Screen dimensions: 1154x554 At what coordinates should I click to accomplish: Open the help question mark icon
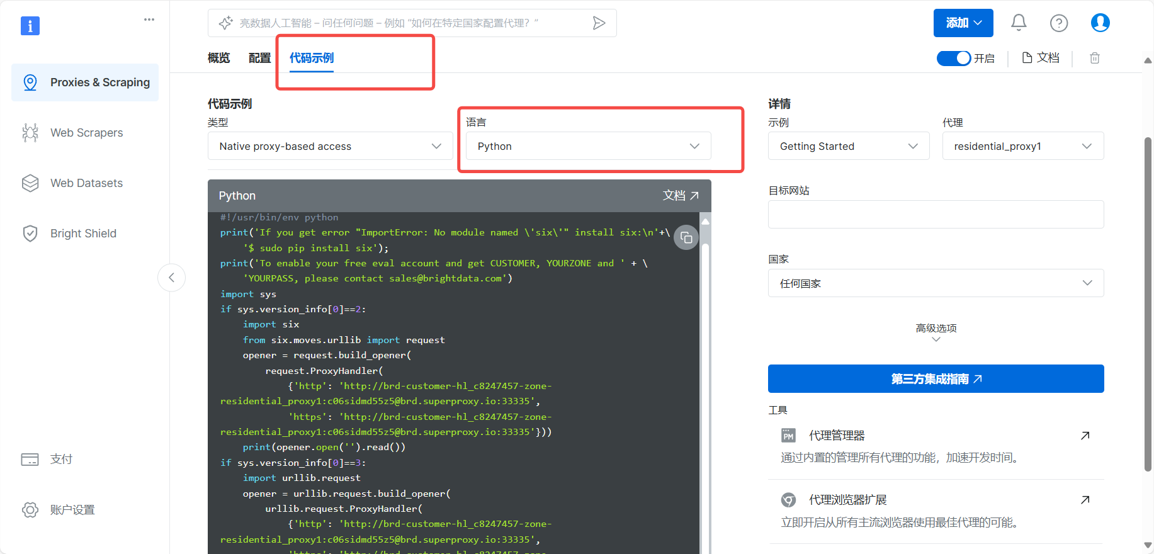[1059, 23]
